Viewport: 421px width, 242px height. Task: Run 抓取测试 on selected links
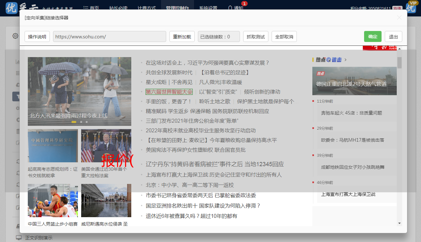click(255, 36)
